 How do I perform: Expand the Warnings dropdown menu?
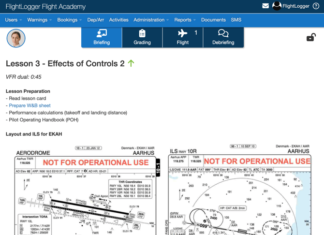40,20
